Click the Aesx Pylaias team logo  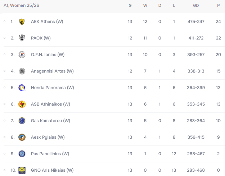(22, 137)
